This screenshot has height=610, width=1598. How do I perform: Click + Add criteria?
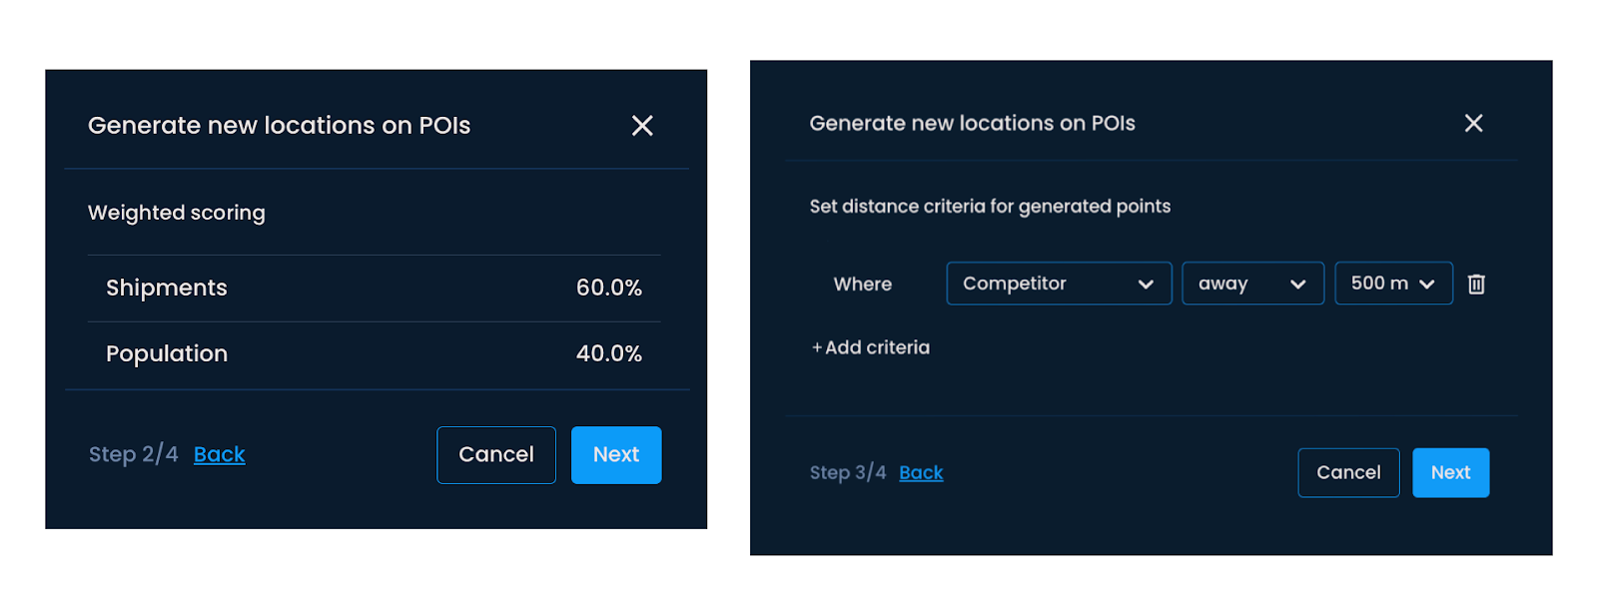click(x=871, y=347)
